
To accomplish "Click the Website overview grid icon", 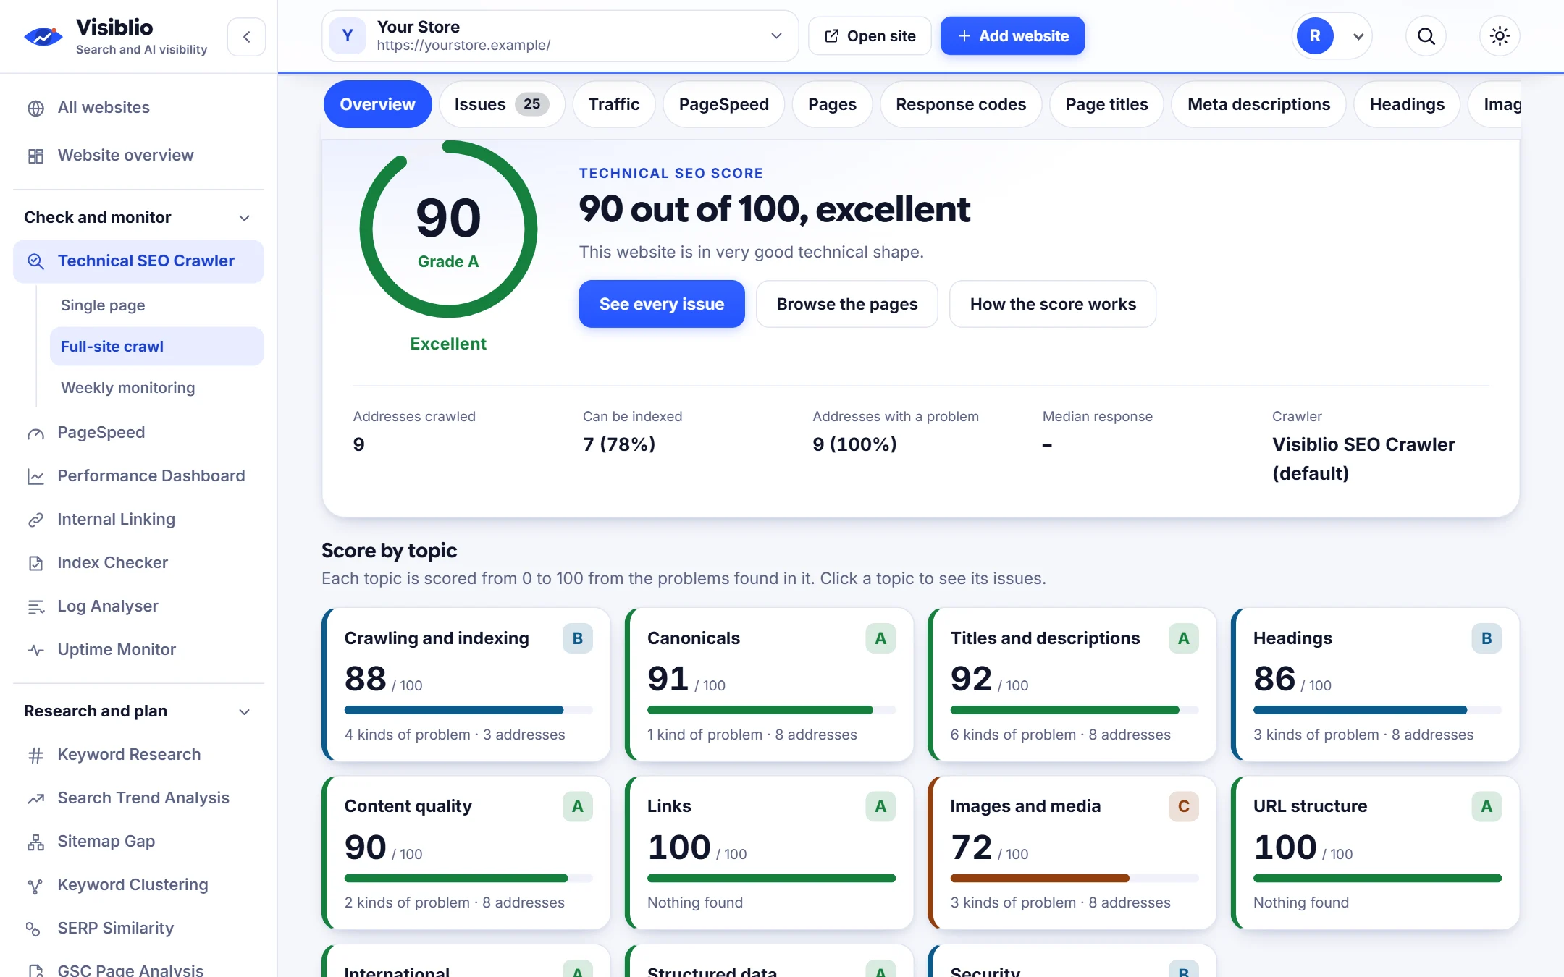I will 35,156.
